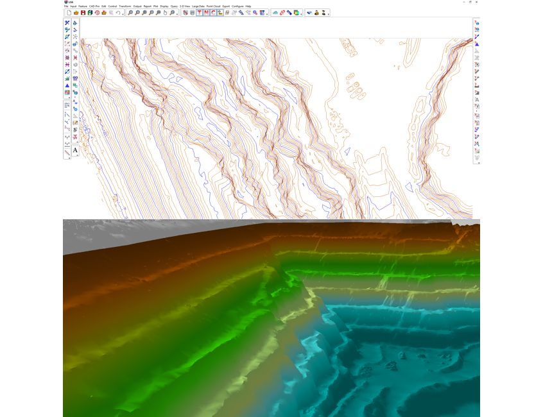Click the Undo arrow icon

pyautogui.click(x=118, y=13)
